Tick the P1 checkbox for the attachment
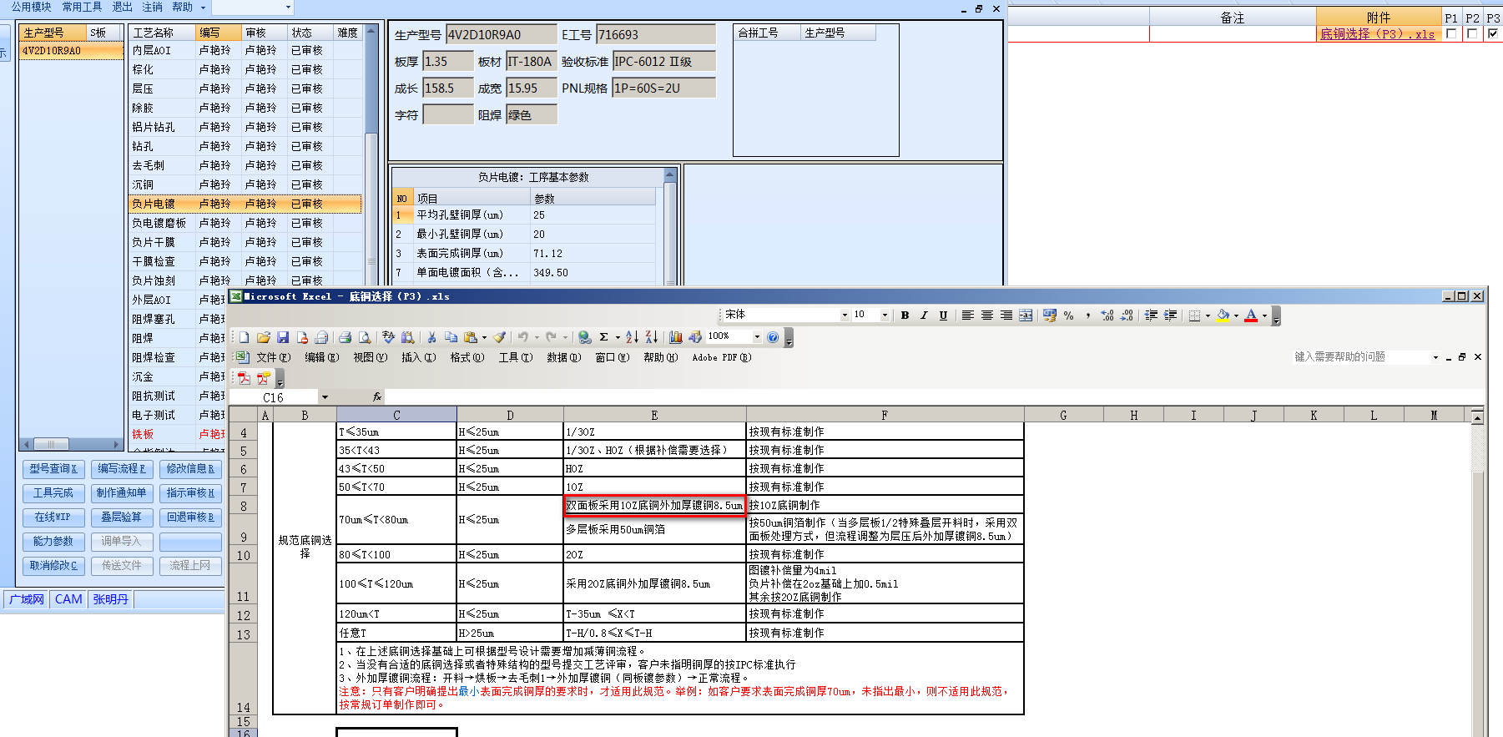The image size is (1503, 737). point(1451,33)
